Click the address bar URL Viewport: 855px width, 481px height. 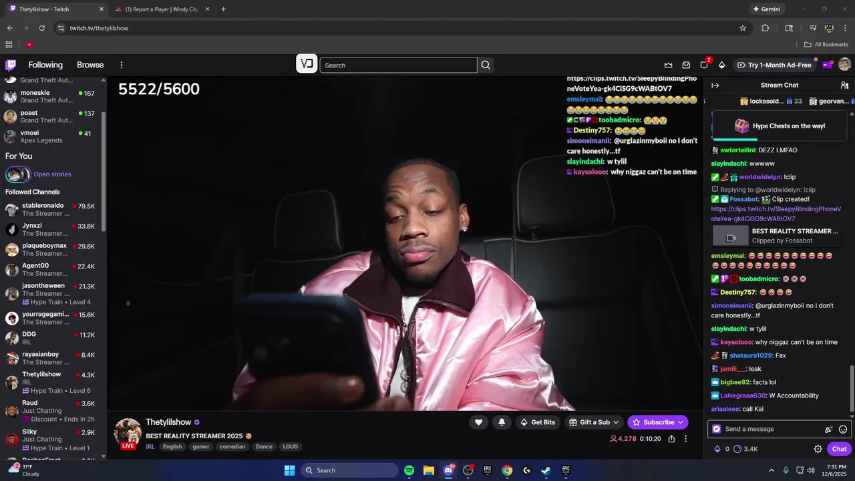click(99, 28)
